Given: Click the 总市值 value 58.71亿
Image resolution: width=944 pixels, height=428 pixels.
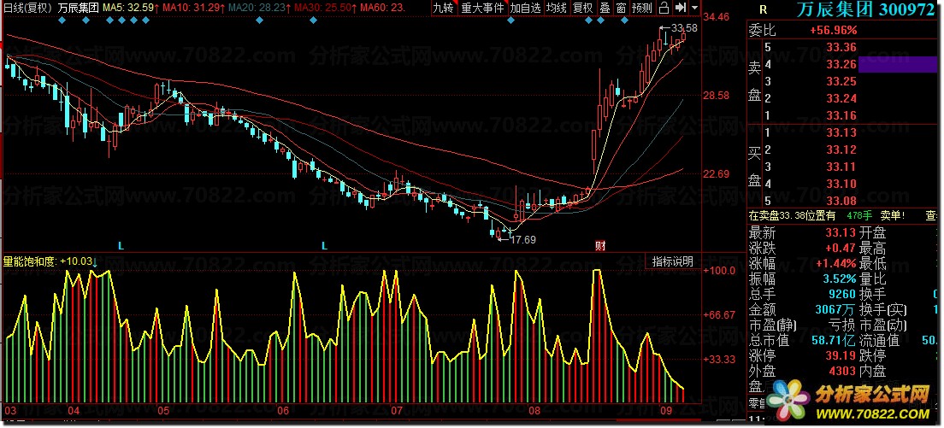Looking at the screenshot, I should [835, 341].
